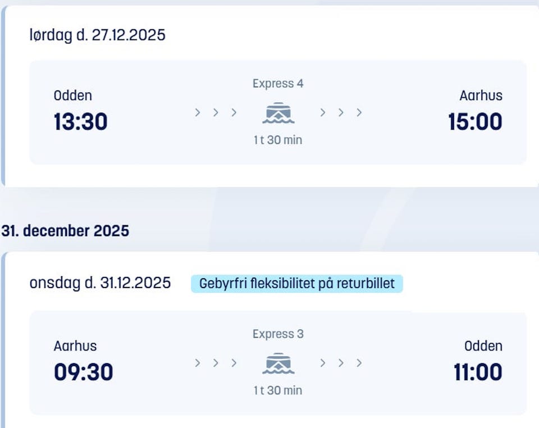Click the Odden 11:00 arrival time
539x428 pixels.
pyautogui.click(x=478, y=372)
